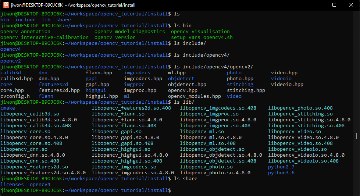Click 'libopencv_imgcodecs.so.4.8.0' entry
Screen dimensions: 360x196
(133, 173)
